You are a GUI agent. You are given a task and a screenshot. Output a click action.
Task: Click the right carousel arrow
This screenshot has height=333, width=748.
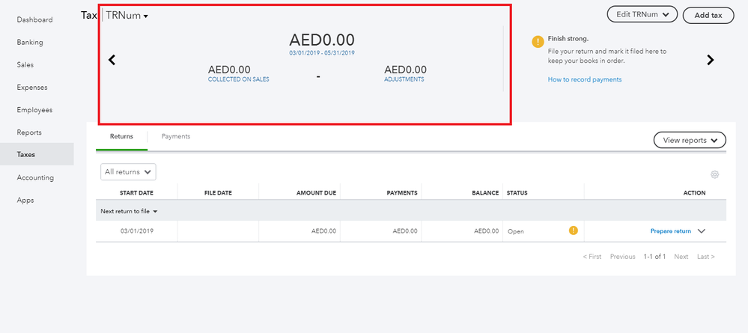point(711,60)
